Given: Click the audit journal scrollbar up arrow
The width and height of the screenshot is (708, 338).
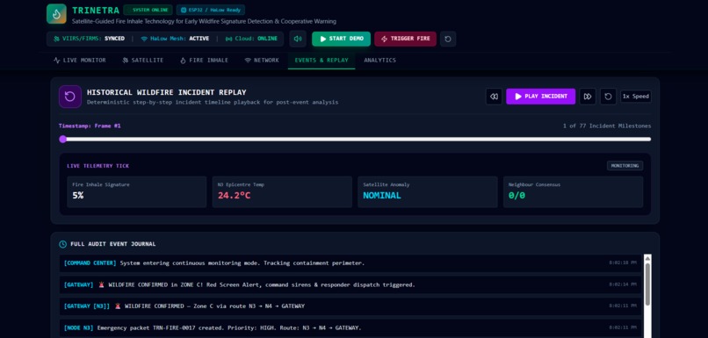Looking at the screenshot, I should click(x=647, y=259).
